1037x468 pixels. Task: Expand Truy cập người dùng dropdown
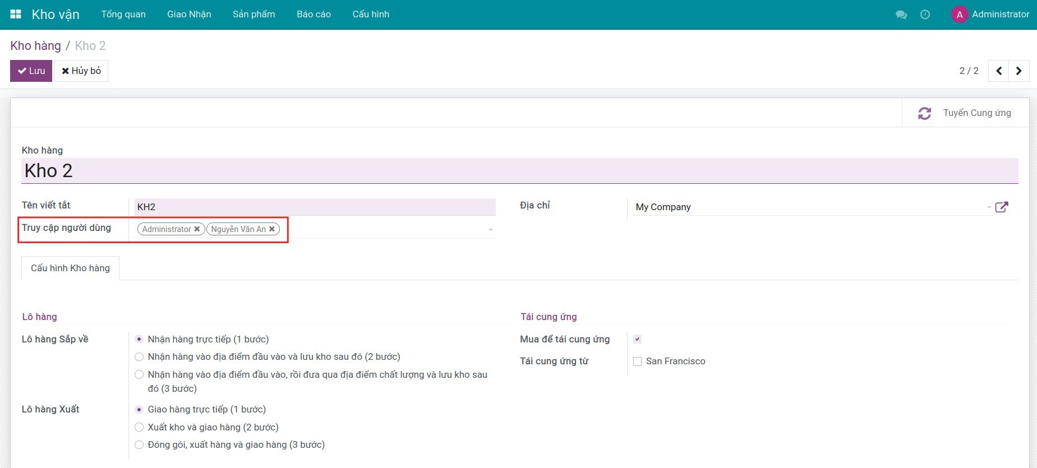[x=490, y=230]
